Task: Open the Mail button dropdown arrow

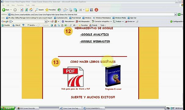Action: point(67,10)
